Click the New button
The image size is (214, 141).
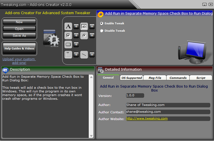tap(19, 22)
